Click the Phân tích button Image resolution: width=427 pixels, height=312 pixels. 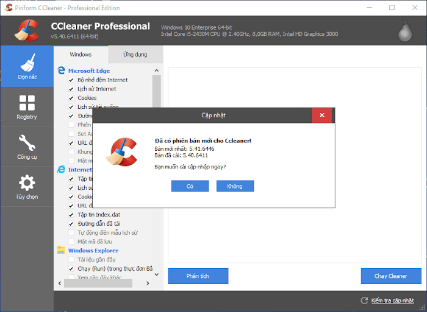198,276
